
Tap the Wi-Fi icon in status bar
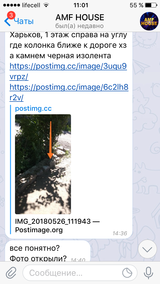tap(47, 5)
